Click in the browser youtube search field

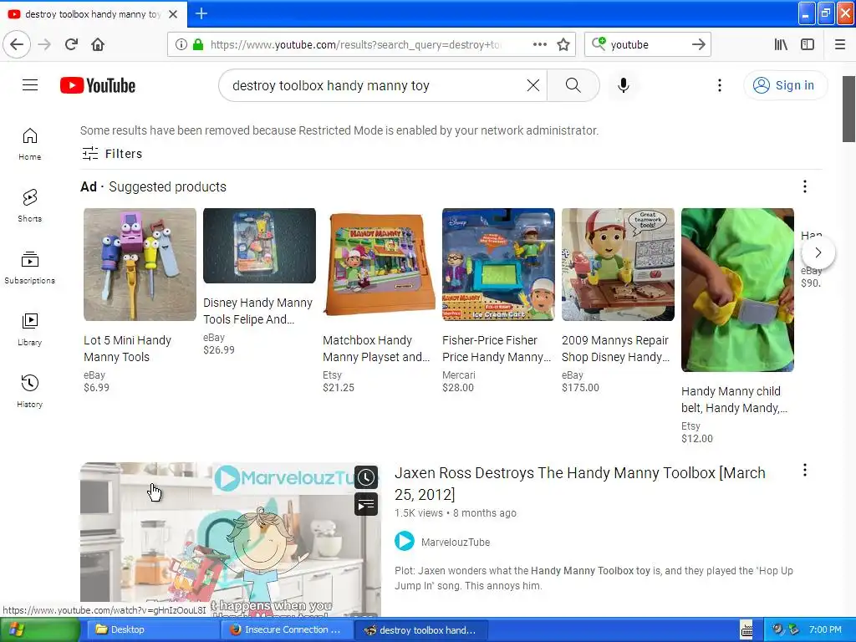648,44
